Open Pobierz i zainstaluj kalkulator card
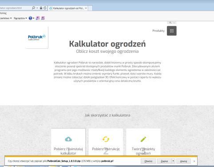This screenshot has height=167, width=214. point(68,142)
